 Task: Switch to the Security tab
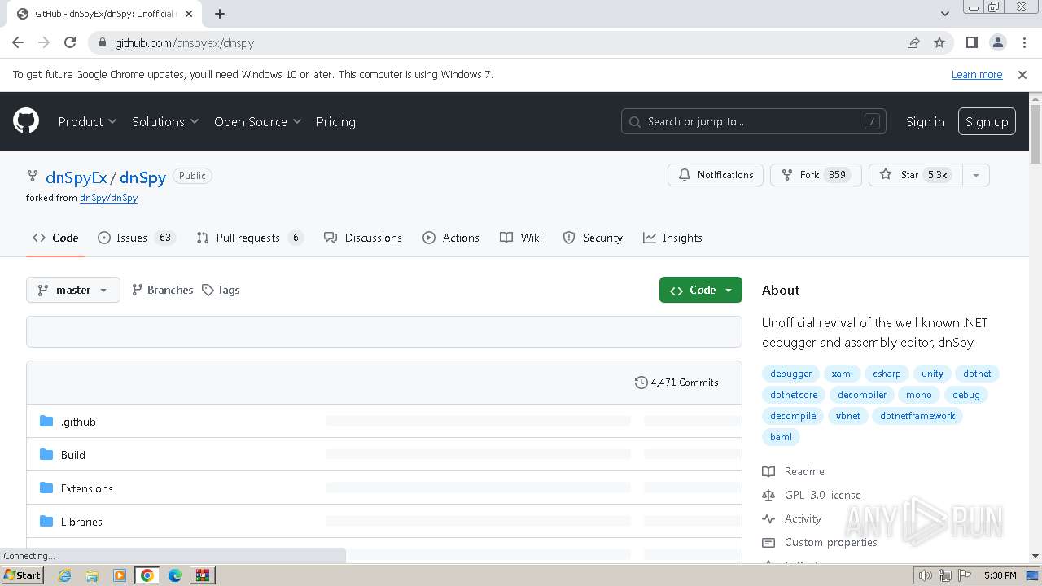[593, 238]
